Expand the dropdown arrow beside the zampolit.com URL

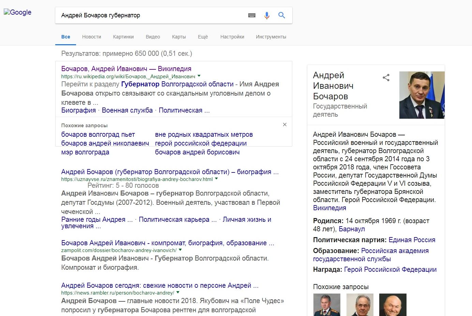[x=180, y=250]
